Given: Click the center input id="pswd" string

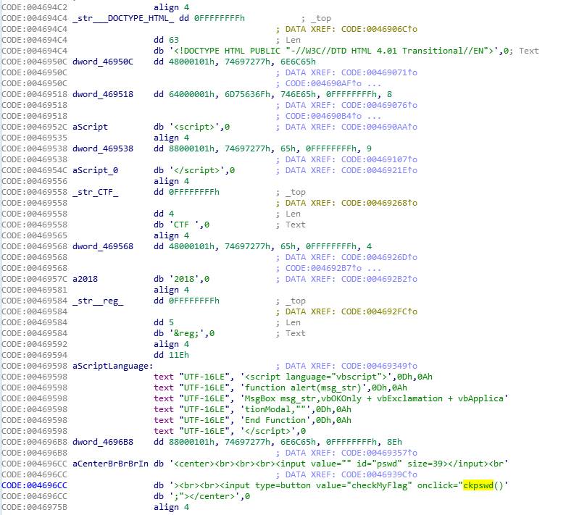Looking at the screenshot, I should pos(338,464).
